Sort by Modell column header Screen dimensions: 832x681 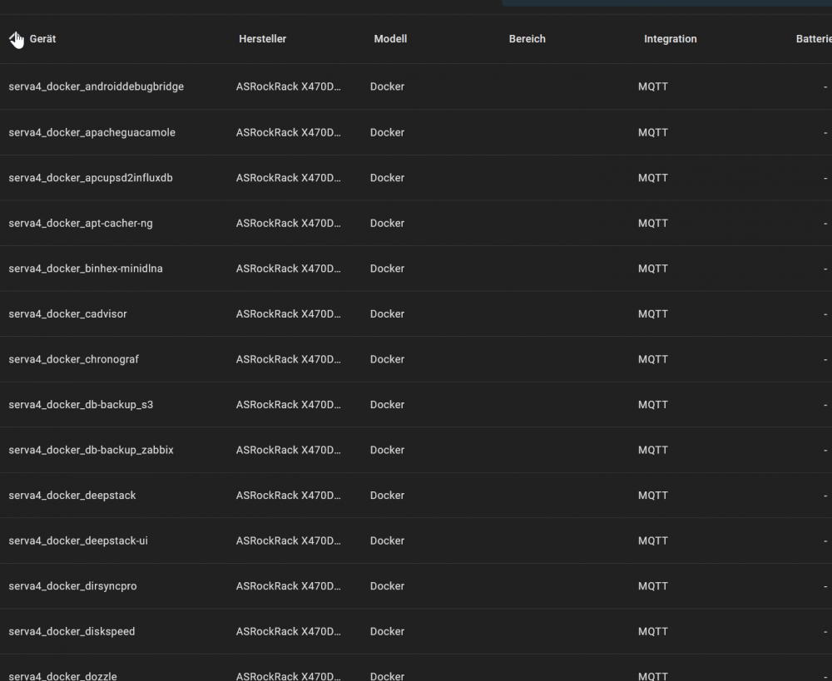[x=390, y=39]
